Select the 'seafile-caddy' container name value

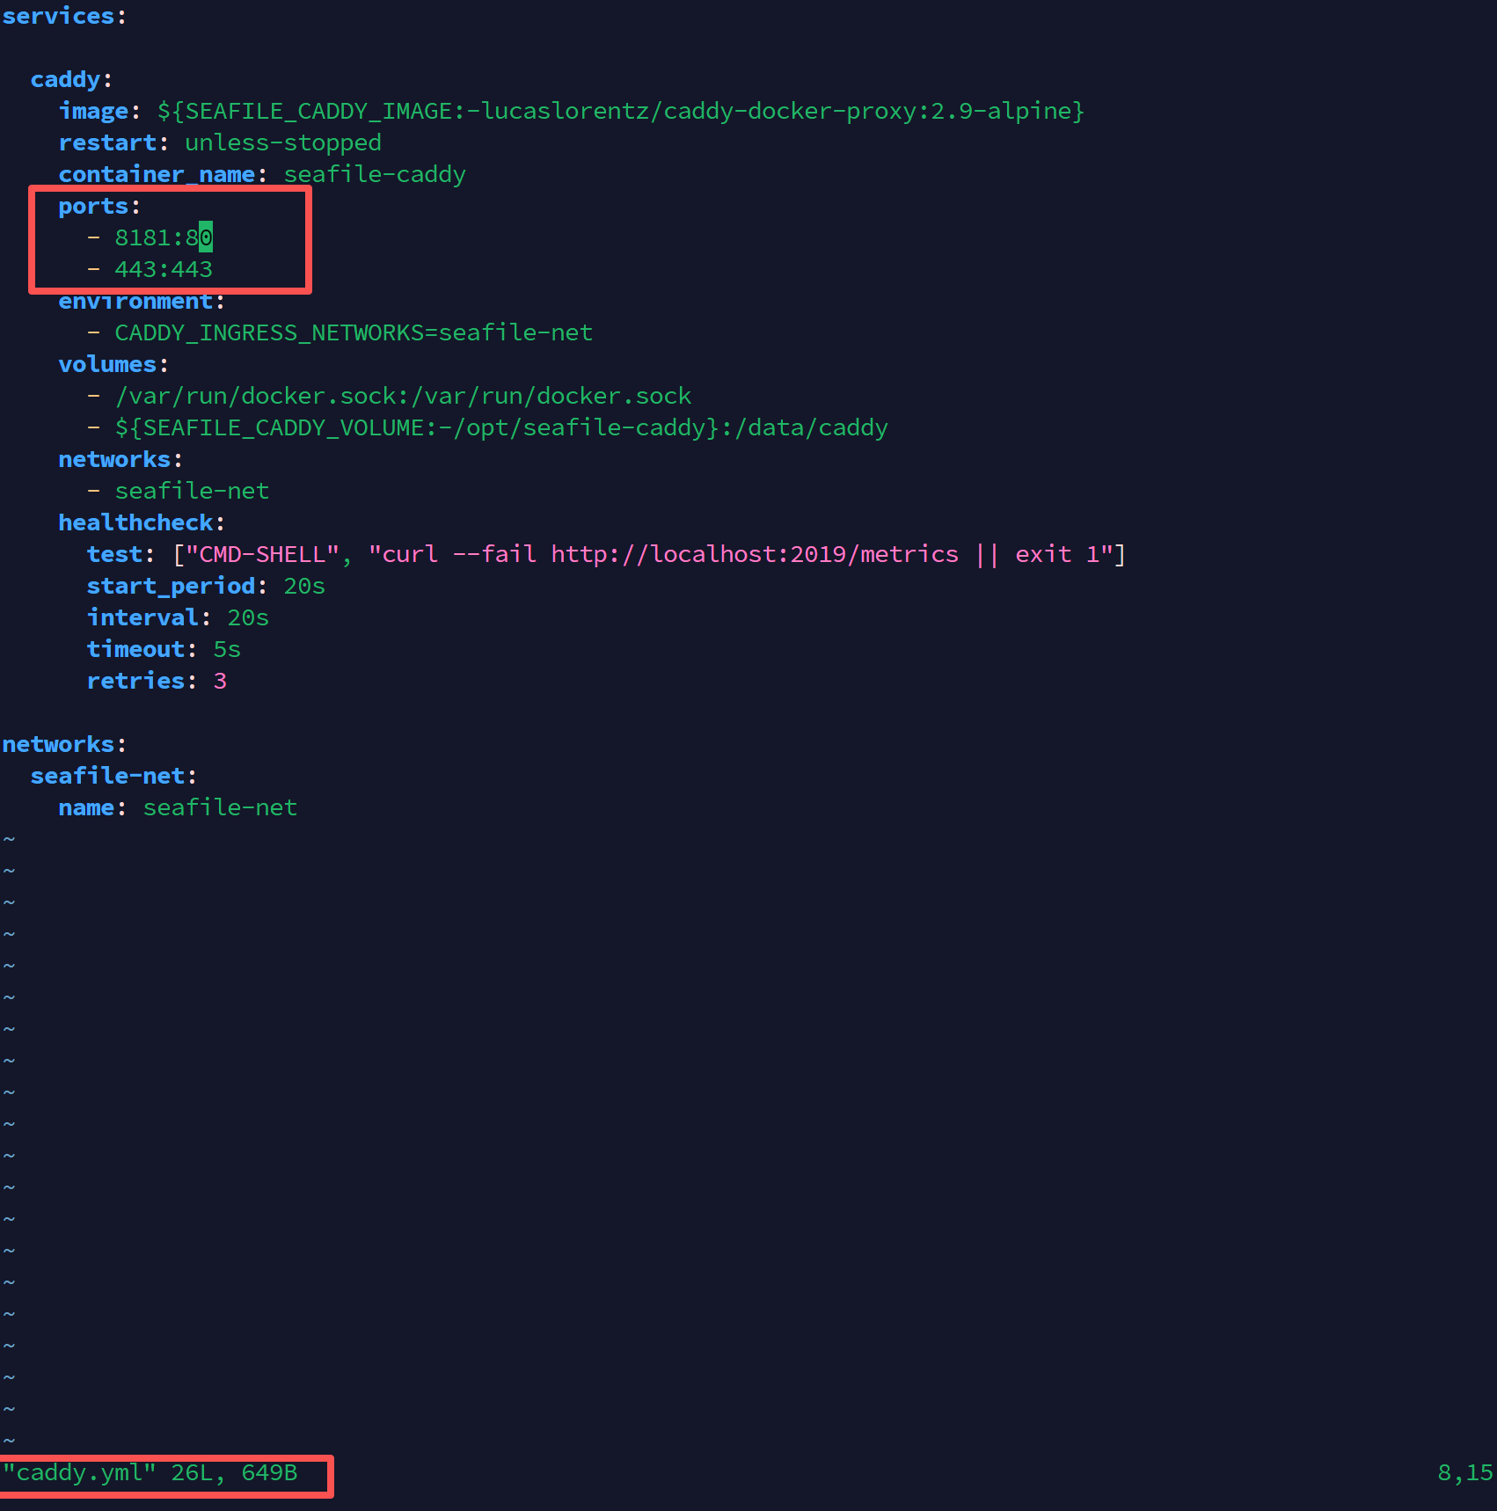(374, 175)
